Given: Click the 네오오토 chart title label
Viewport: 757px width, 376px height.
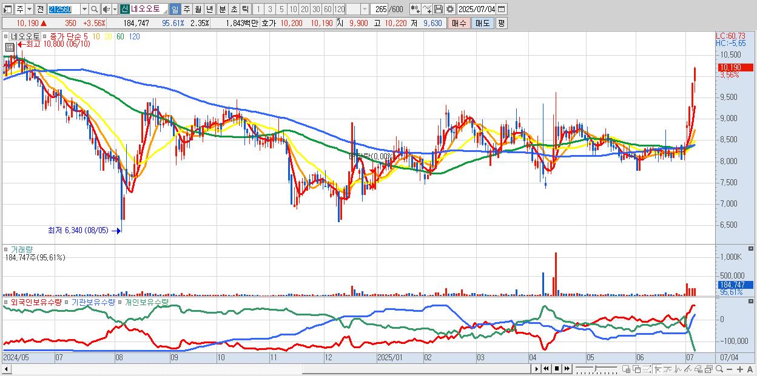Looking at the screenshot, I should coord(25,36).
